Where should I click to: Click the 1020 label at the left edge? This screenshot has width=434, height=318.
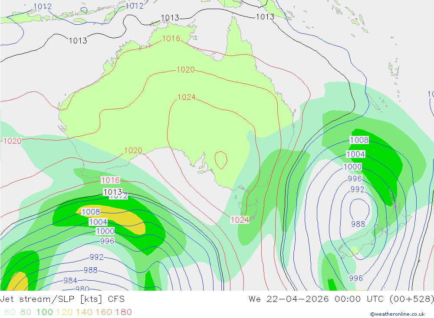[12, 141]
